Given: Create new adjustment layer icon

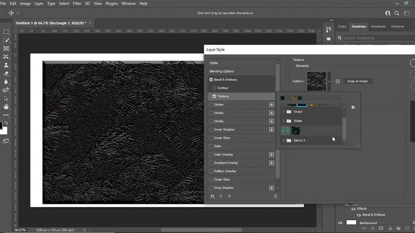Looking at the screenshot, I should 390,228.
